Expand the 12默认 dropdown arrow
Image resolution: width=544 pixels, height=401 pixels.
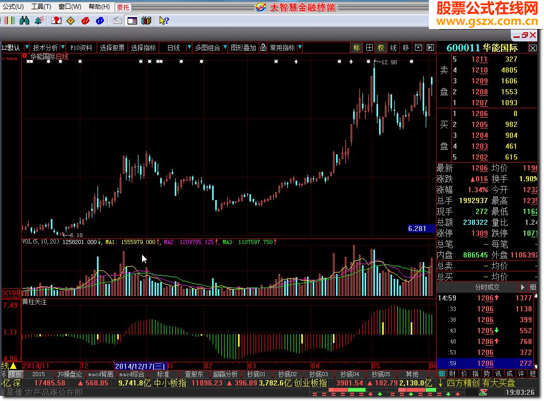tap(27, 47)
